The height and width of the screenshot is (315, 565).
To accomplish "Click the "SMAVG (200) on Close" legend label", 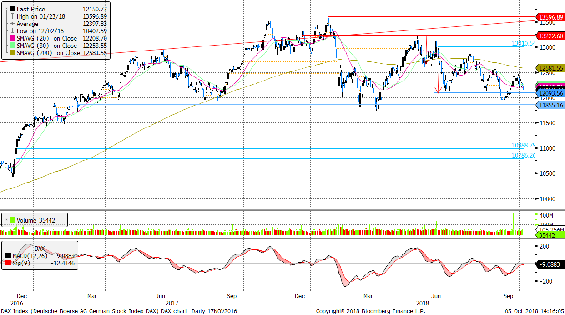I will (49, 53).
